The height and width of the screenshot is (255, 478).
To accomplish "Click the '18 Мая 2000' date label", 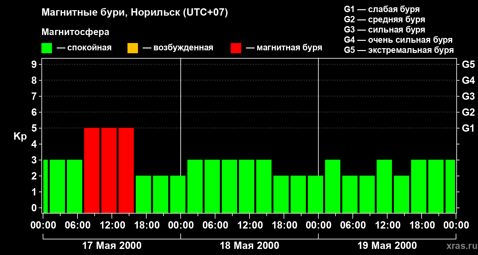I will 250,246.
